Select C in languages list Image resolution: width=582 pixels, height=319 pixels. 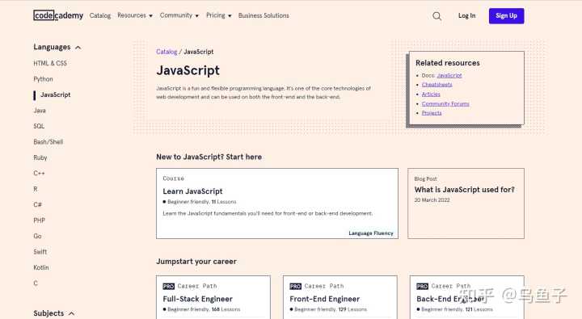tap(36, 283)
